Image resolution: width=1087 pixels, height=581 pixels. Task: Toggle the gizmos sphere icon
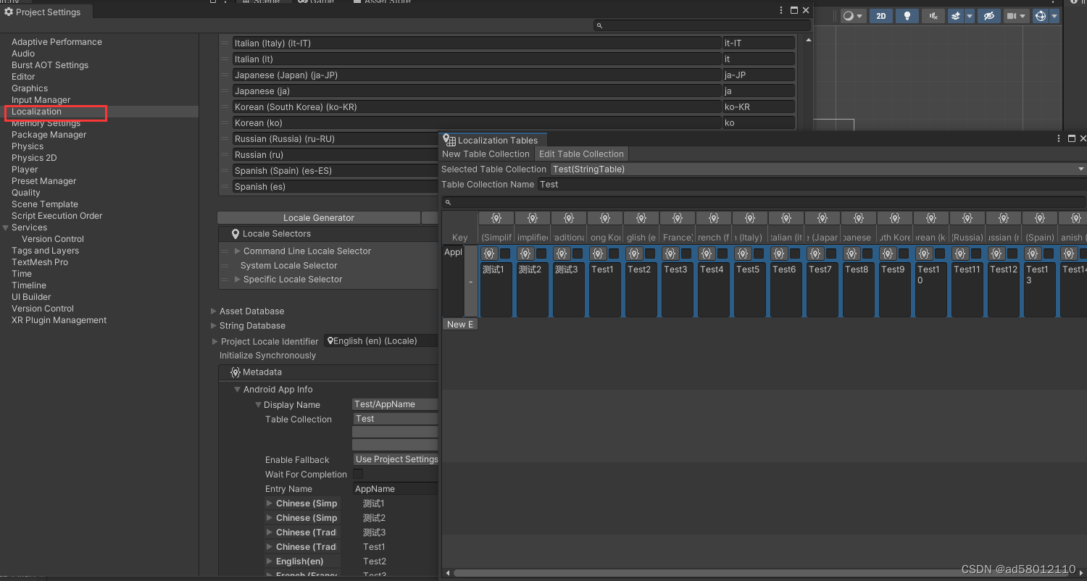pyautogui.click(x=1041, y=16)
